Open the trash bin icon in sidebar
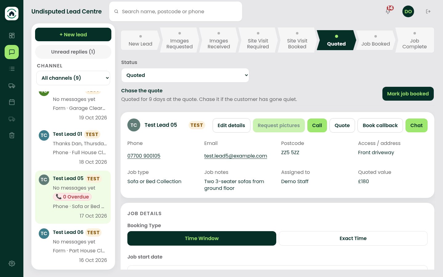Viewport: 443px width, 277px height. point(12,135)
